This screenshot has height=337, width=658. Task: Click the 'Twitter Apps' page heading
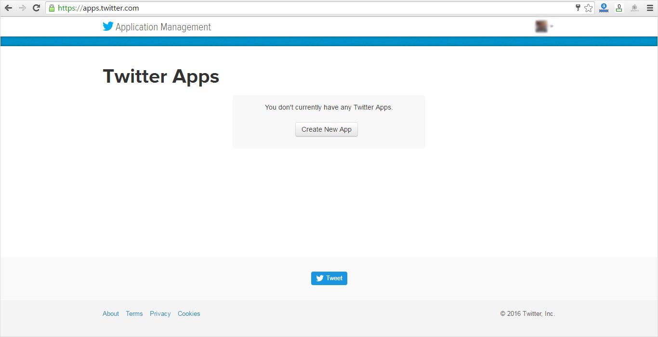(161, 76)
